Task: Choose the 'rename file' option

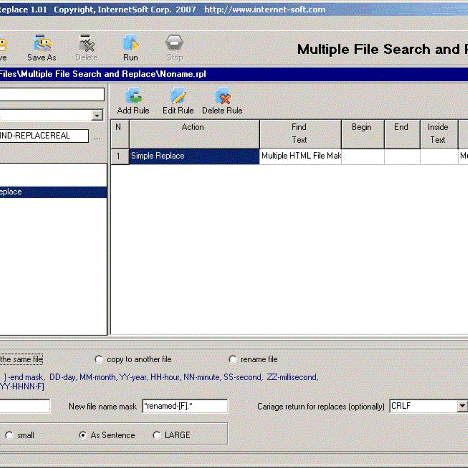Action: (233, 359)
